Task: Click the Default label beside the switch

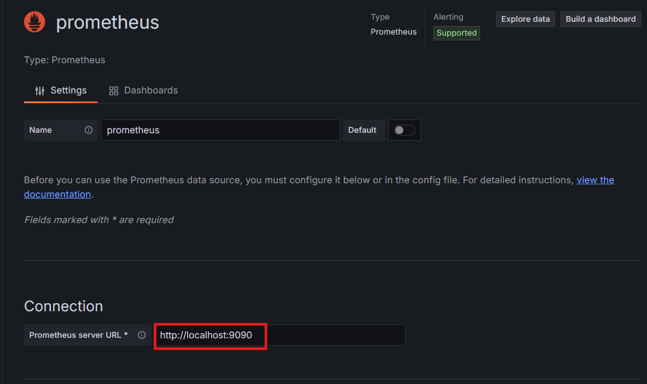Action: point(363,130)
